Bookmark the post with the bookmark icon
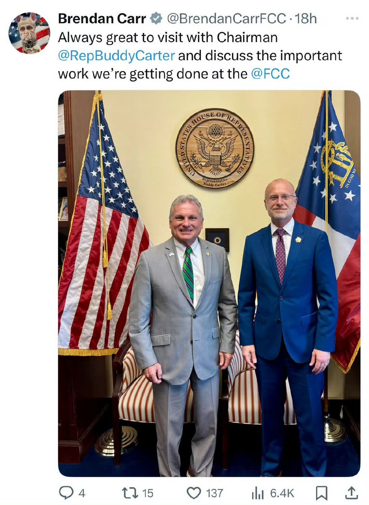 tap(322, 493)
